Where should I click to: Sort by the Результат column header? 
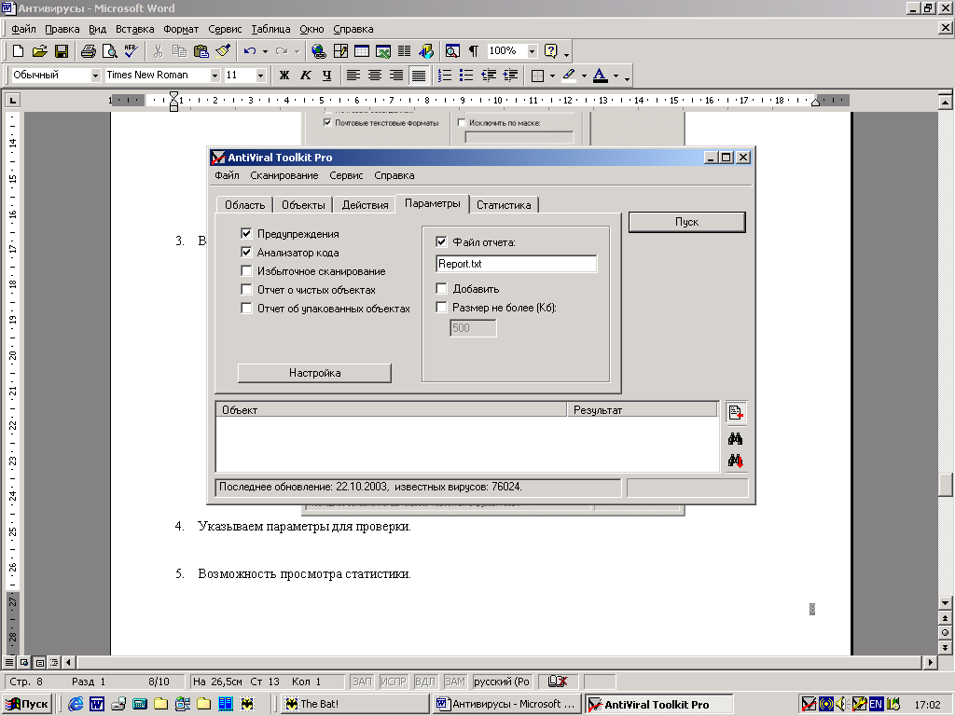click(642, 410)
